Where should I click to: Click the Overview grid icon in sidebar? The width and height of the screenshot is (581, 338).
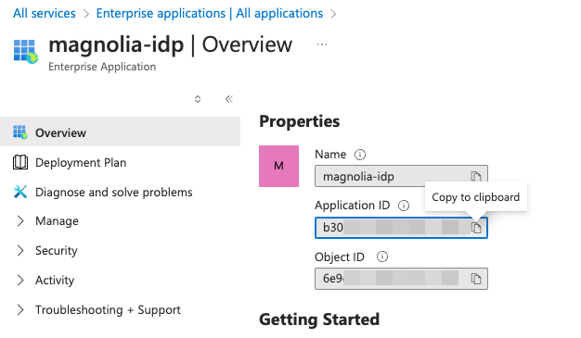coord(20,132)
